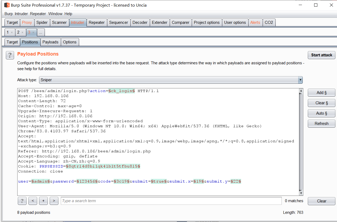Click the Add § button

pyautogui.click(x=322, y=93)
